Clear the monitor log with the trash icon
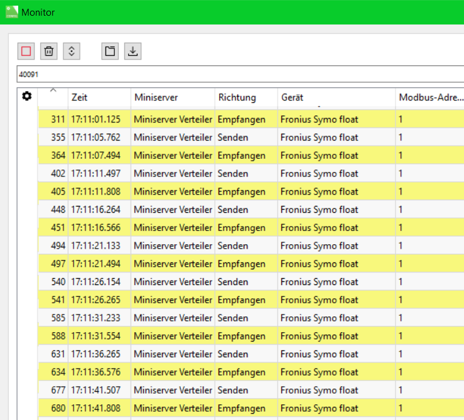Screen dimensions: 464x420 [x=49, y=51]
